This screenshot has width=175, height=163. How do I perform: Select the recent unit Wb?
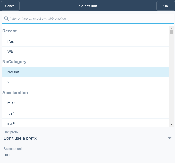[86, 52]
